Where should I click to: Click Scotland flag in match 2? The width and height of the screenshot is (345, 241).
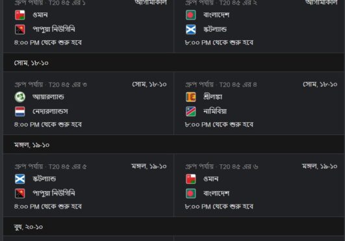[x=190, y=29]
